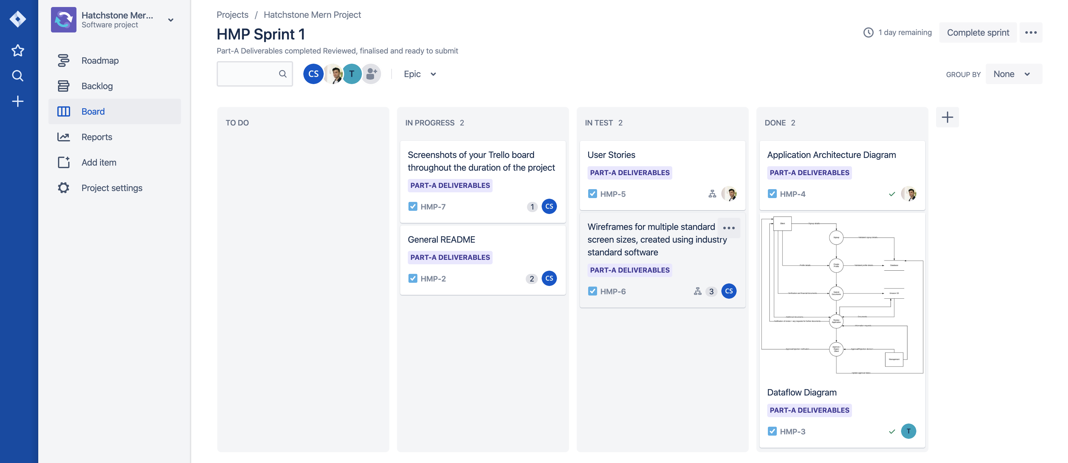
Task: Open the Wireframes card three-dots menu
Action: tap(728, 228)
